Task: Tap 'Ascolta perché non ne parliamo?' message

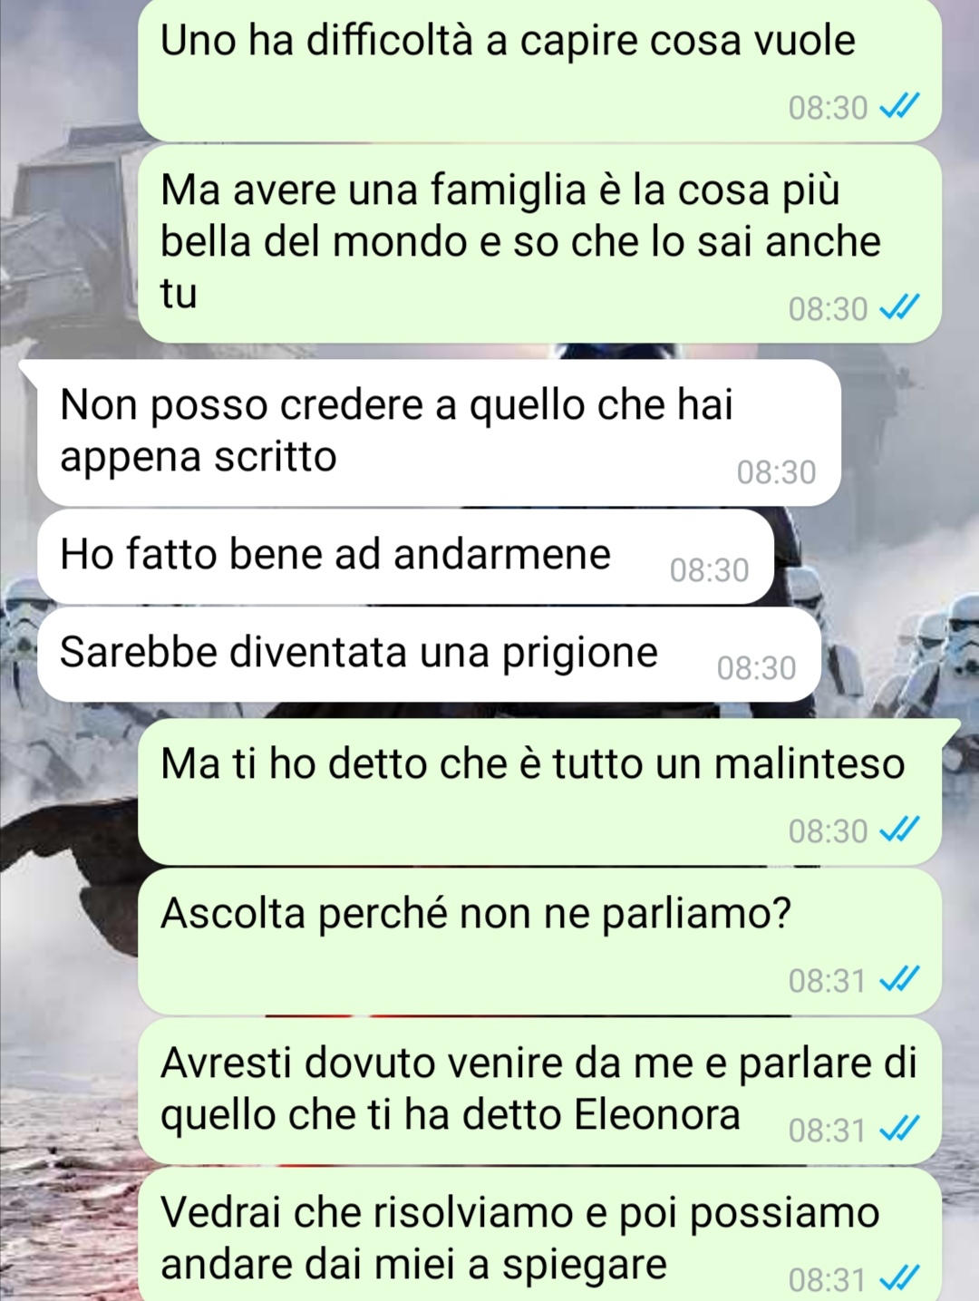Action: click(539, 940)
